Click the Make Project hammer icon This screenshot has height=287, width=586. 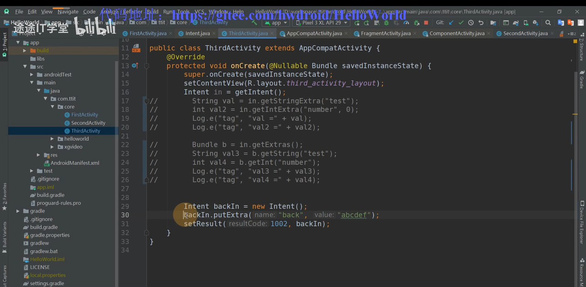pyautogui.click(x=254, y=22)
